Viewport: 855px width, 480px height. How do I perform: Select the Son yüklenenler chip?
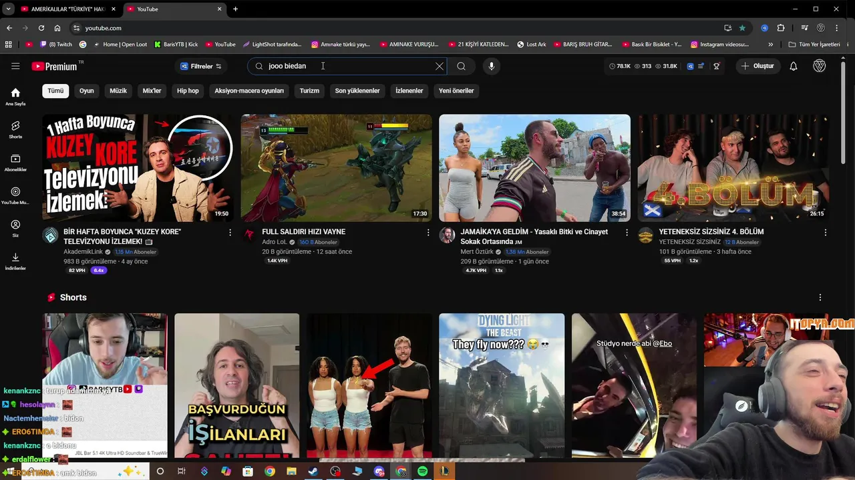tap(357, 91)
